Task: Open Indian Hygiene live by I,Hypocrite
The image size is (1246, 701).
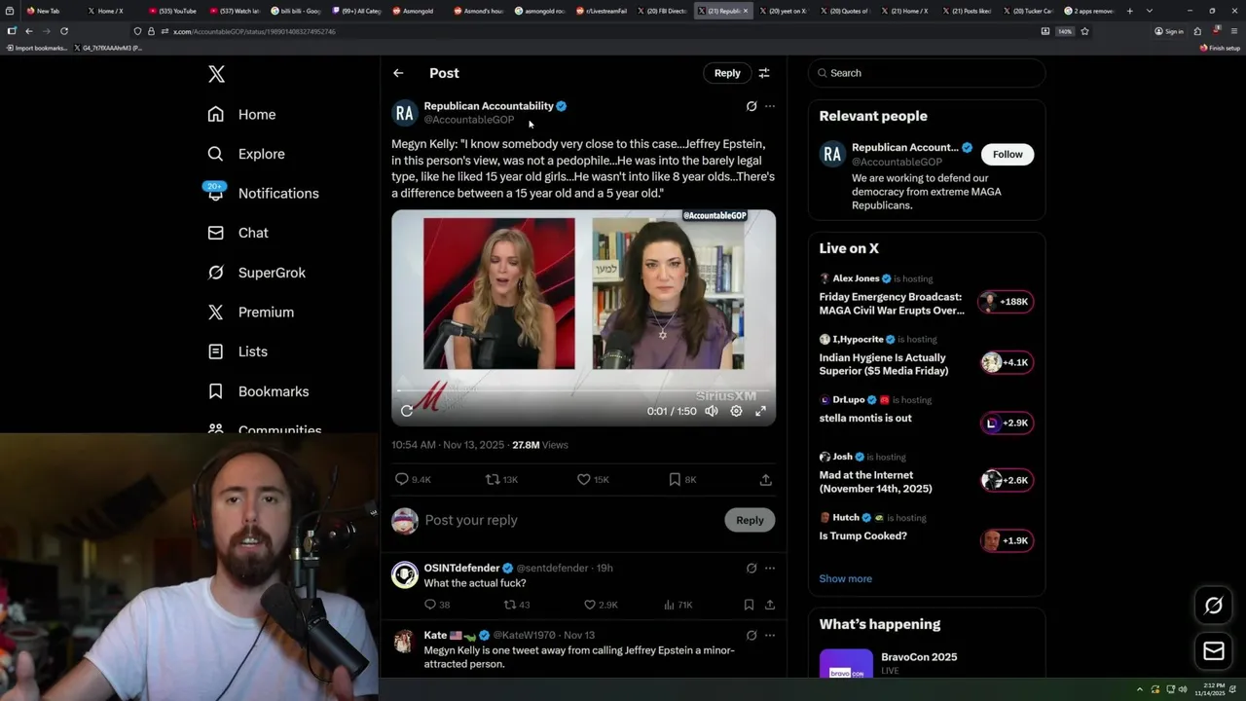Action: pos(926,356)
